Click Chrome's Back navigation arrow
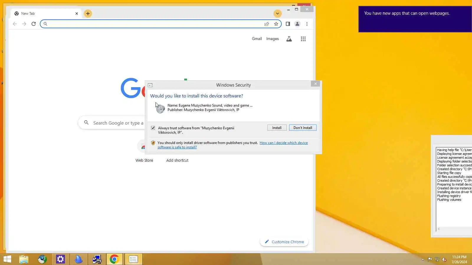Image resolution: width=472 pixels, height=265 pixels. (x=15, y=24)
